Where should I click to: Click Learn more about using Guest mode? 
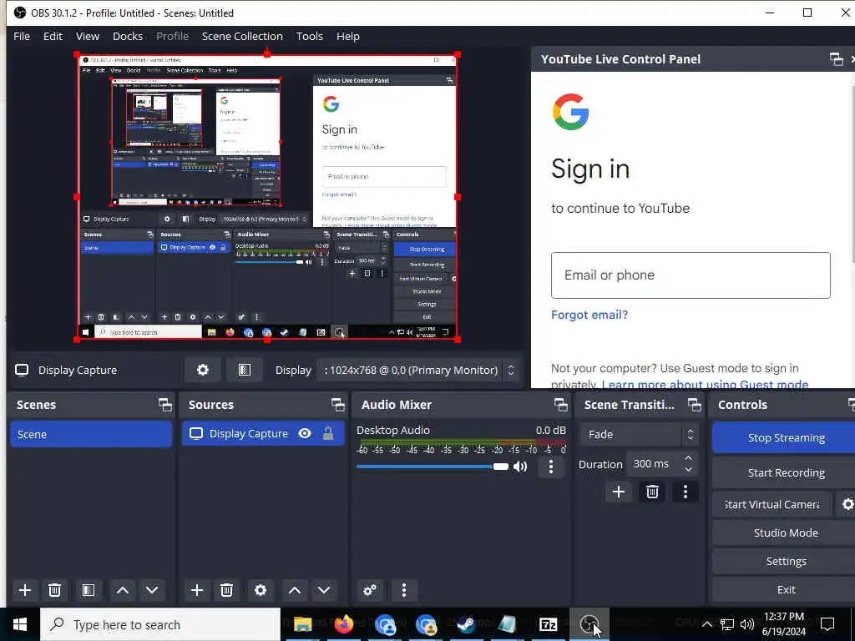point(705,384)
